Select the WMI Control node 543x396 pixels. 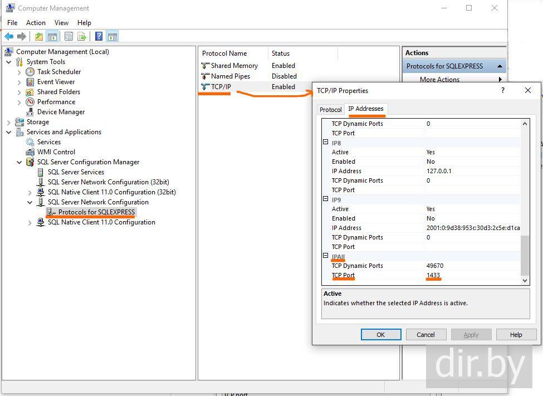56,152
